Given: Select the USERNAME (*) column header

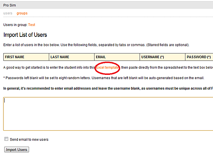Looking at the screenshot, I should 163,57.
